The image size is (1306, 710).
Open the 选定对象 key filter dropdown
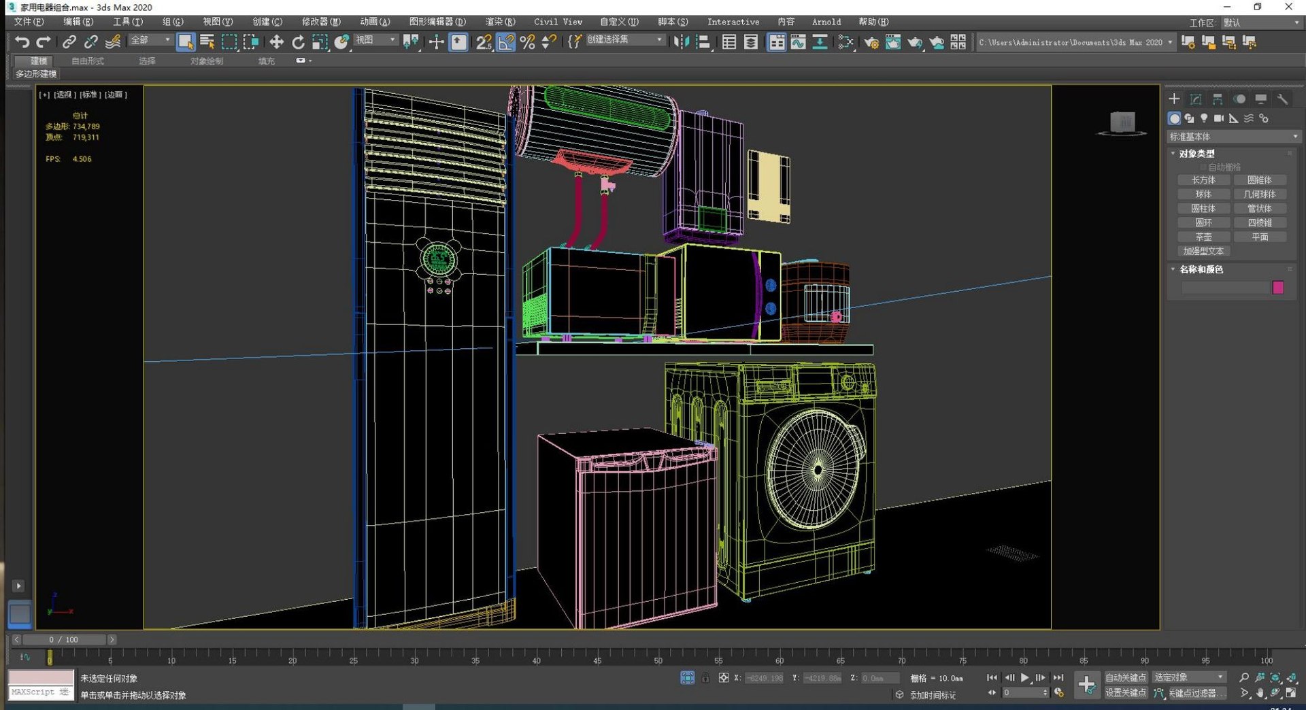click(1188, 677)
